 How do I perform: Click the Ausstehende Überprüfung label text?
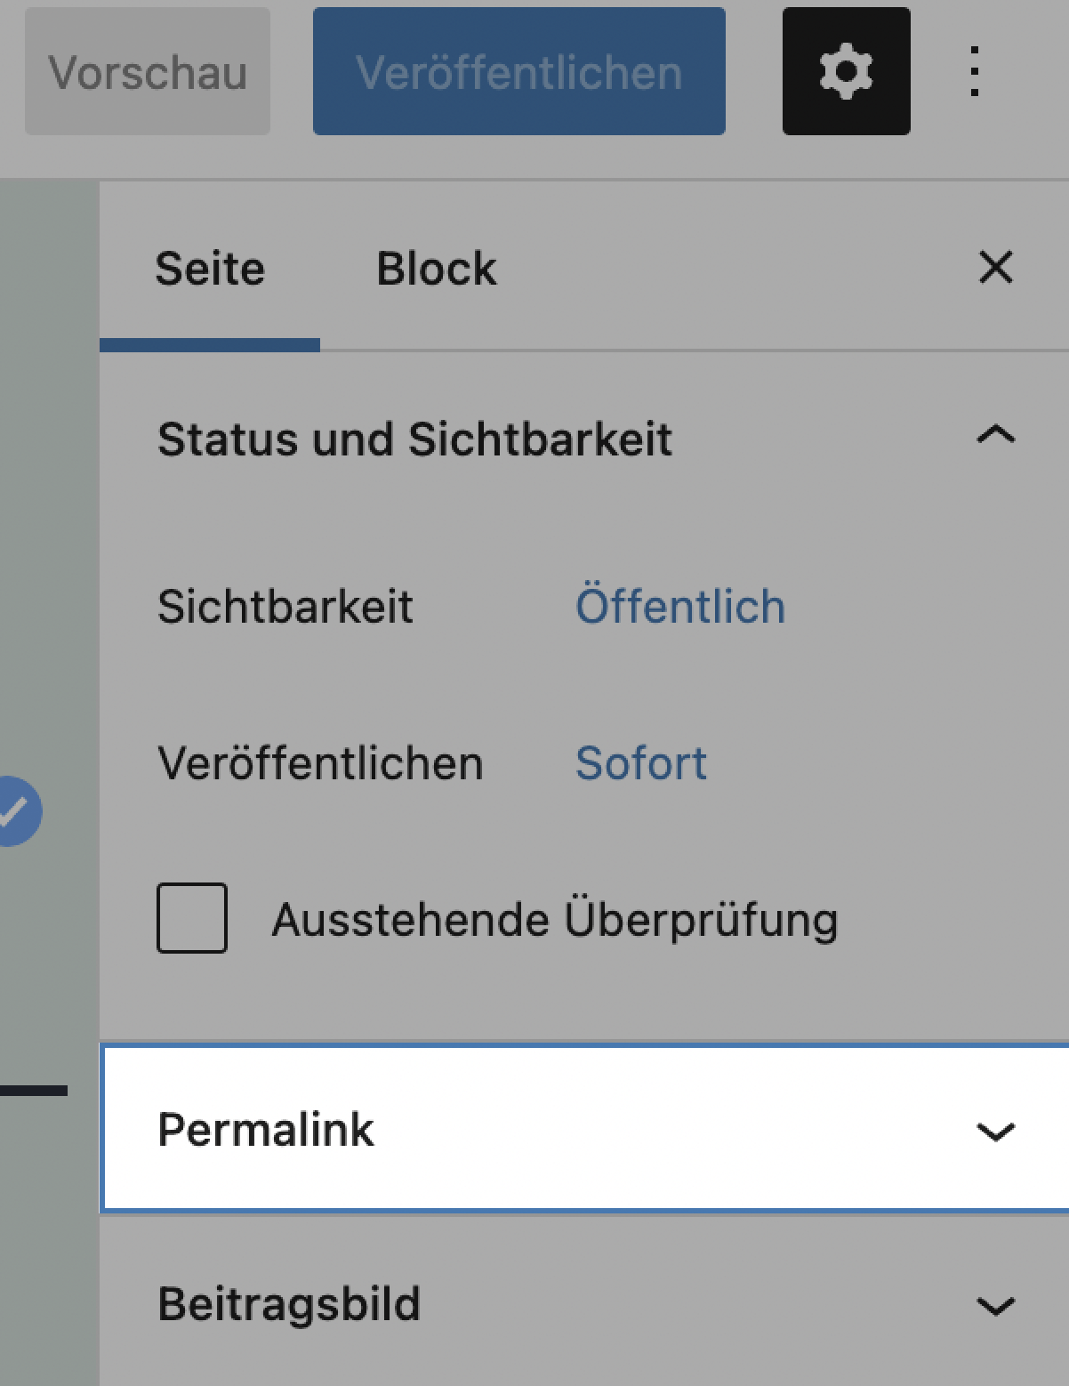[x=555, y=920]
